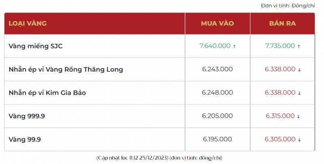Image resolution: width=324 pixels, height=164 pixels.
Task: Select the buy price 6.195.000
Action: (217, 140)
